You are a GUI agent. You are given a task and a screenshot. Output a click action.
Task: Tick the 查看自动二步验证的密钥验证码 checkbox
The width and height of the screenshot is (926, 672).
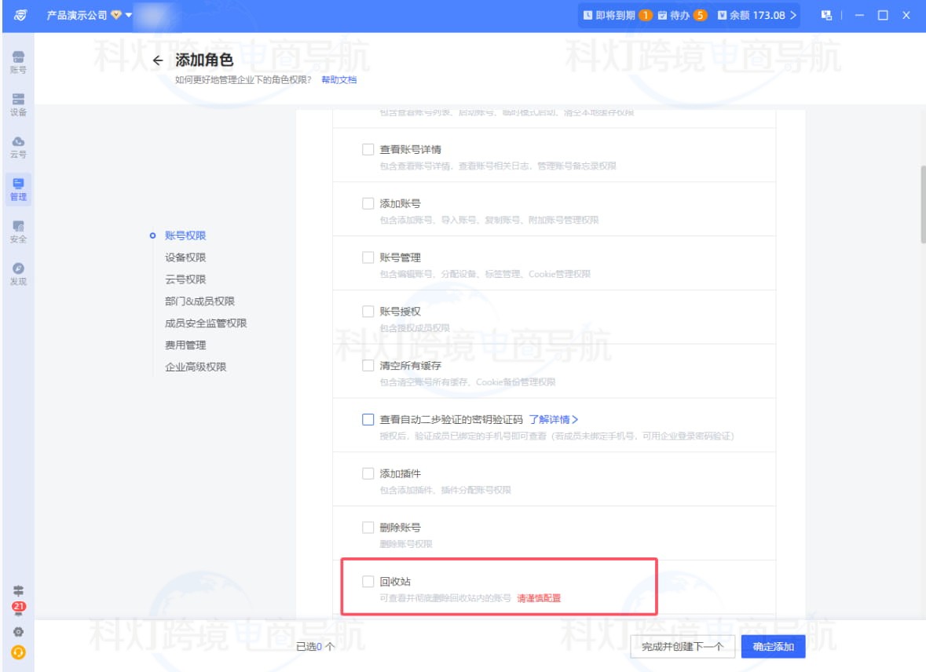point(368,419)
